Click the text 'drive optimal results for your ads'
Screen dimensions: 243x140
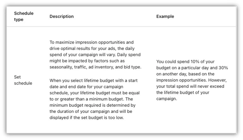pyautogui.click(x=83, y=48)
